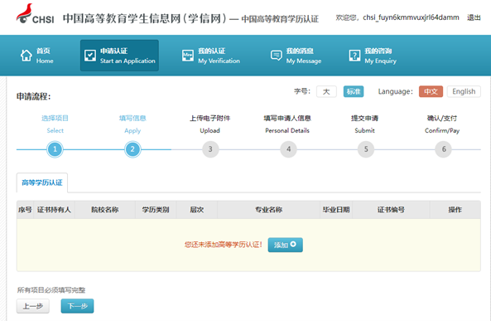The image size is (491, 321).
Task: Switch font size to 大
Action: click(326, 91)
